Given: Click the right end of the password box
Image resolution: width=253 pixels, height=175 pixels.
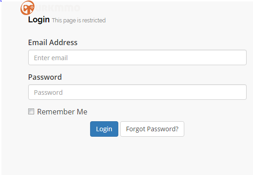Looking at the screenshot, I should pyautogui.click(x=241, y=92).
